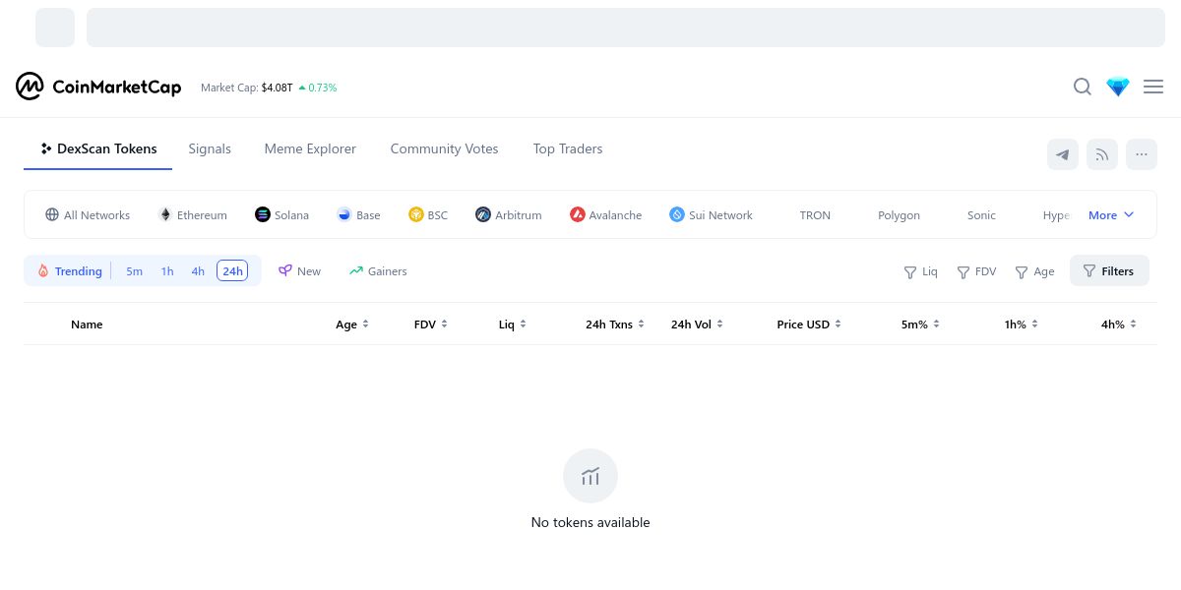Open the three-dots more options button

[x=1142, y=154]
